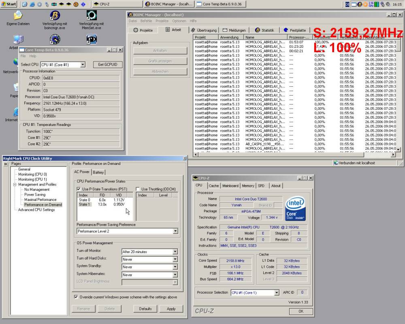
Task: Click the Fortschritt column header in BOINC
Action: click(325, 37)
